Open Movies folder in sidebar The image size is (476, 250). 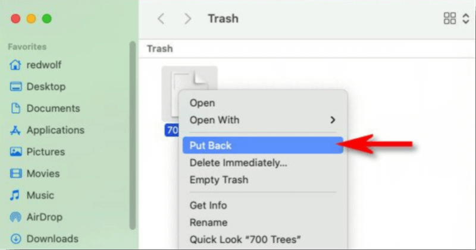pyautogui.click(x=43, y=173)
